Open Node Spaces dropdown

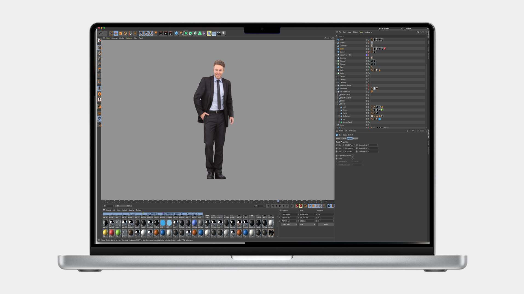390,28
